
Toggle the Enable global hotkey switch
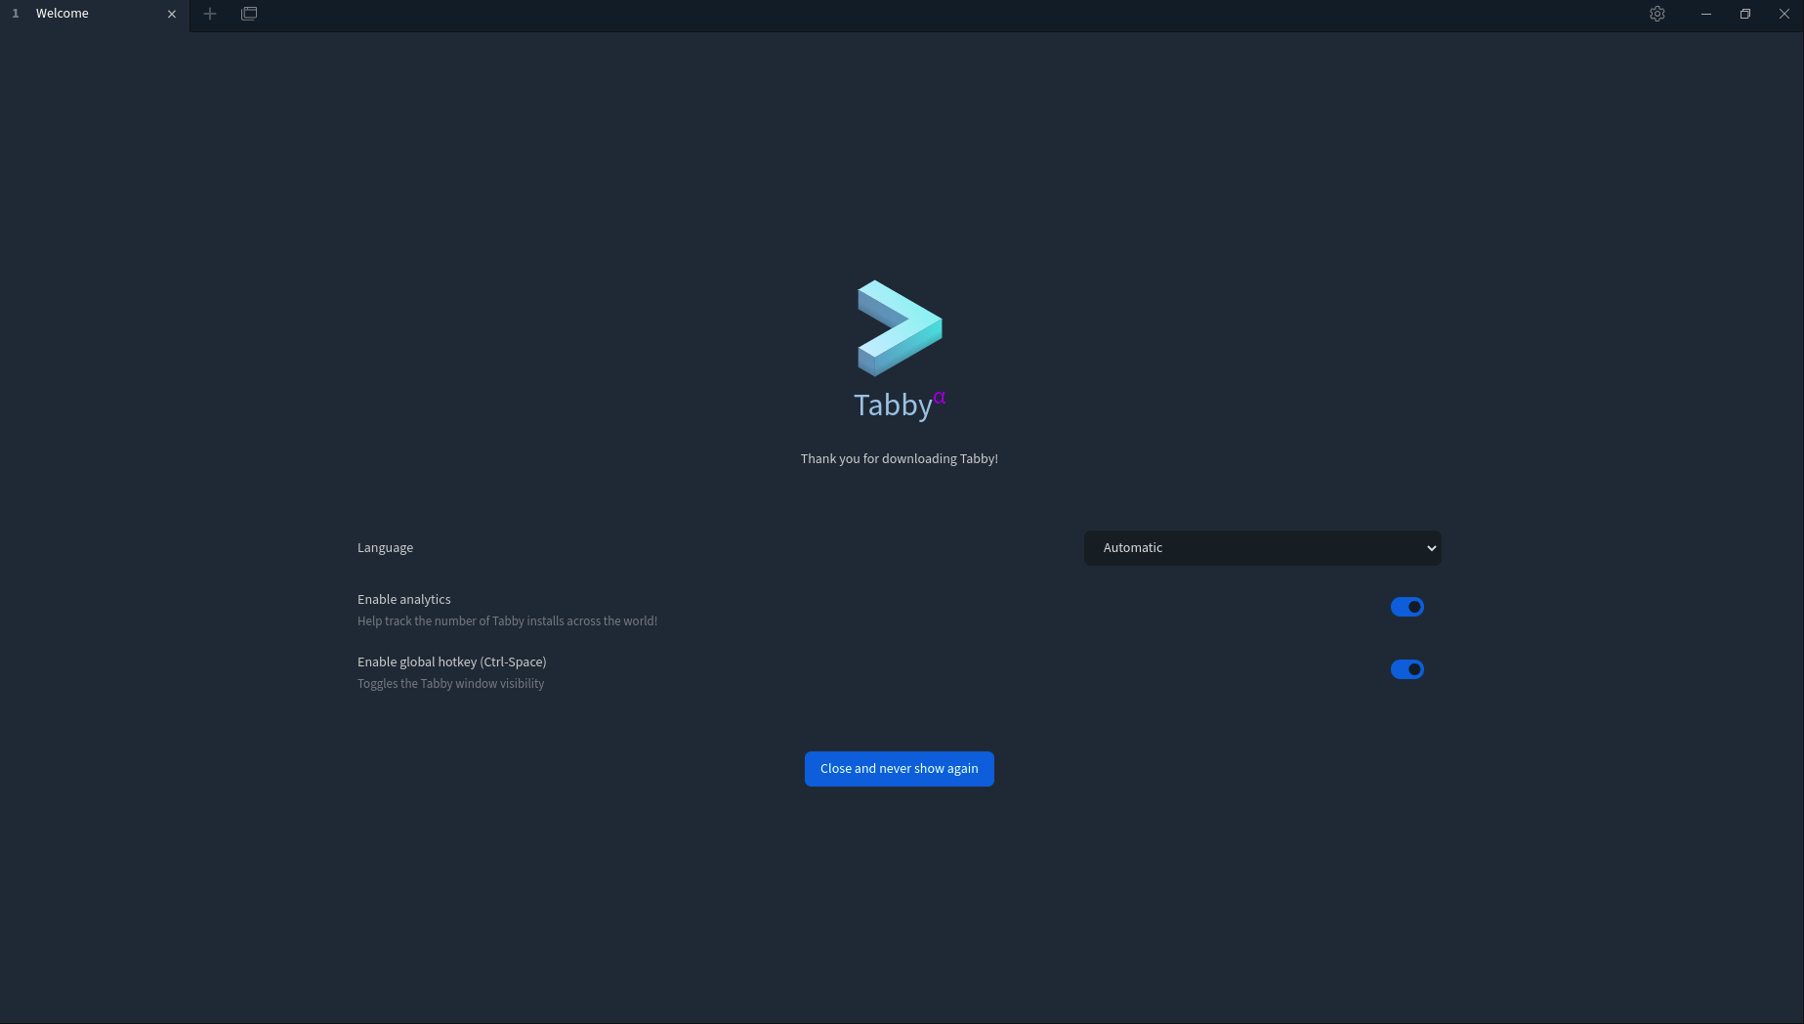(1407, 669)
